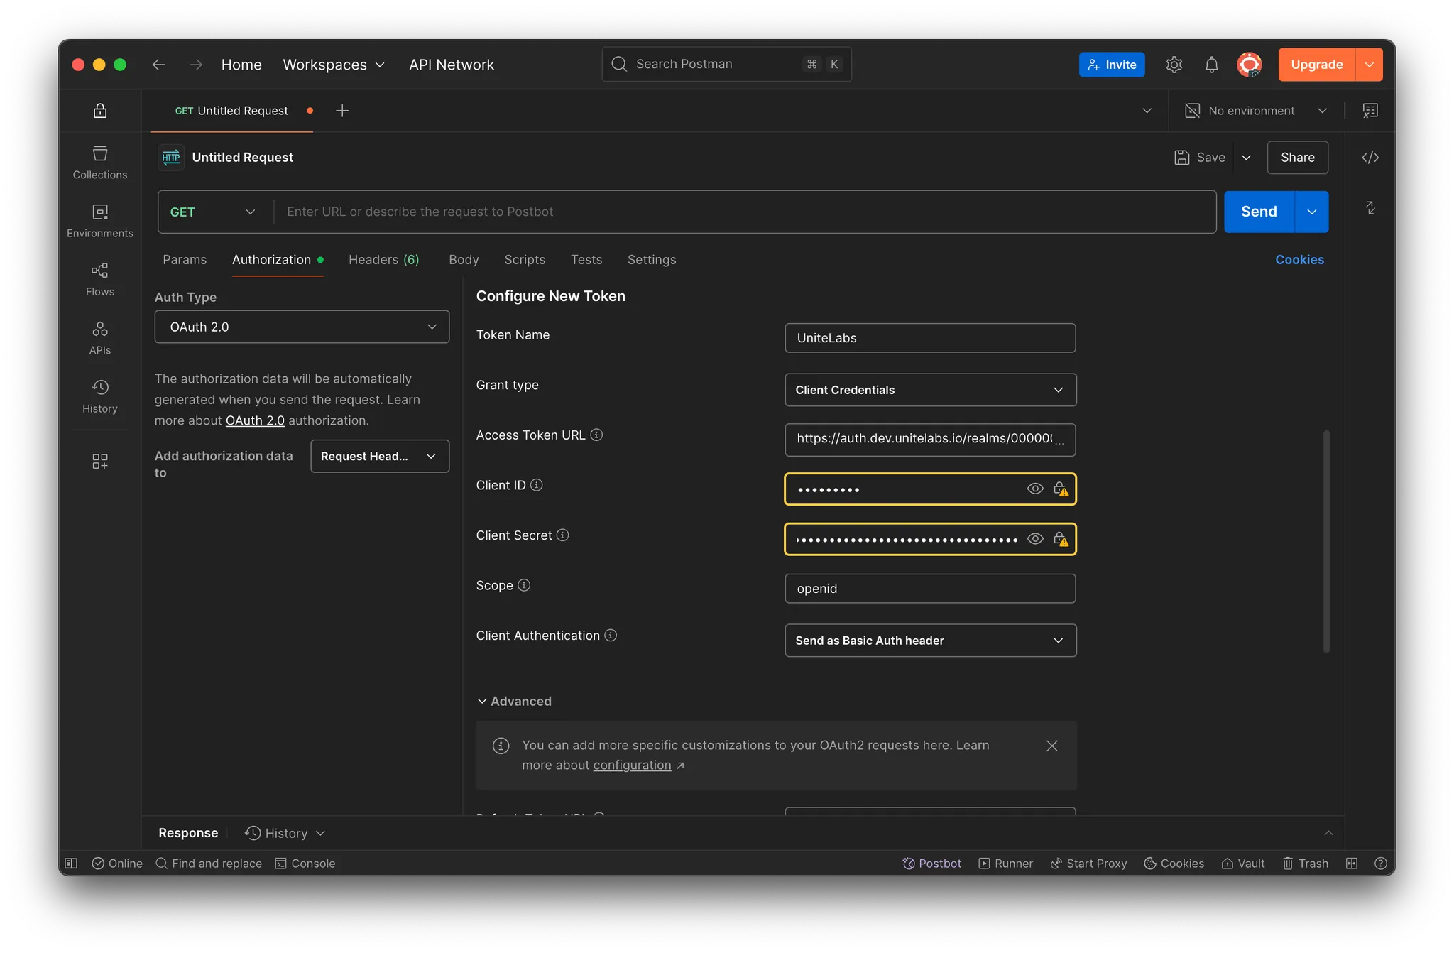Add a new request tab with plus

[x=342, y=111]
